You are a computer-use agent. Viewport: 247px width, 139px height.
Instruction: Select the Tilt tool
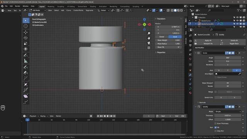pos(25,90)
